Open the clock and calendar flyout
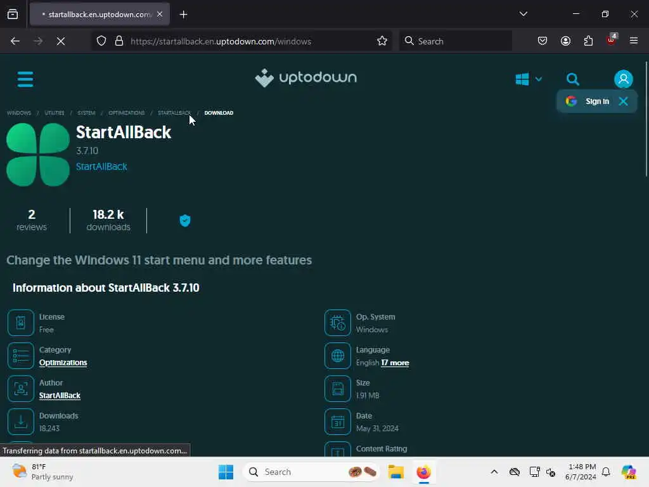 click(581, 472)
